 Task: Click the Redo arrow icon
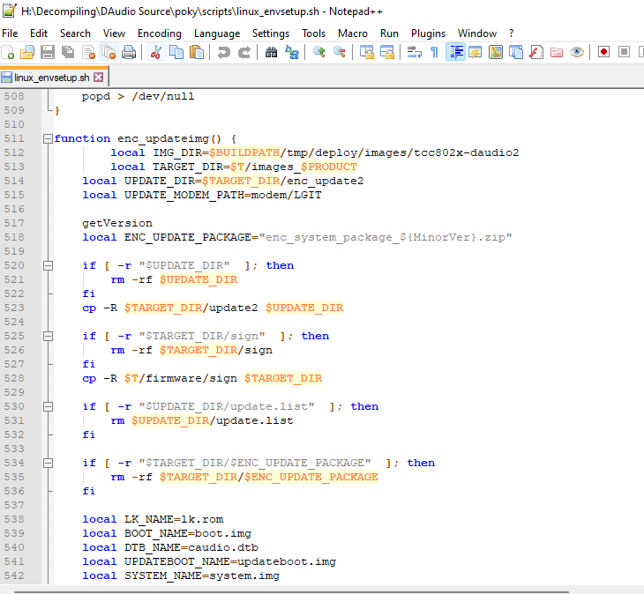tap(244, 53)
